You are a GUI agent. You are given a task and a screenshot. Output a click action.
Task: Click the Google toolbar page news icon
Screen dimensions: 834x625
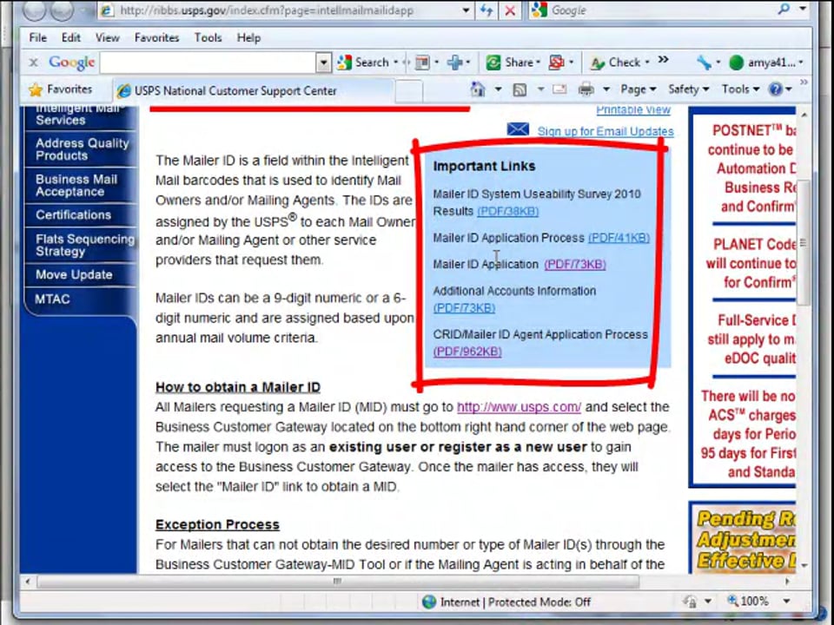[422, 62]
